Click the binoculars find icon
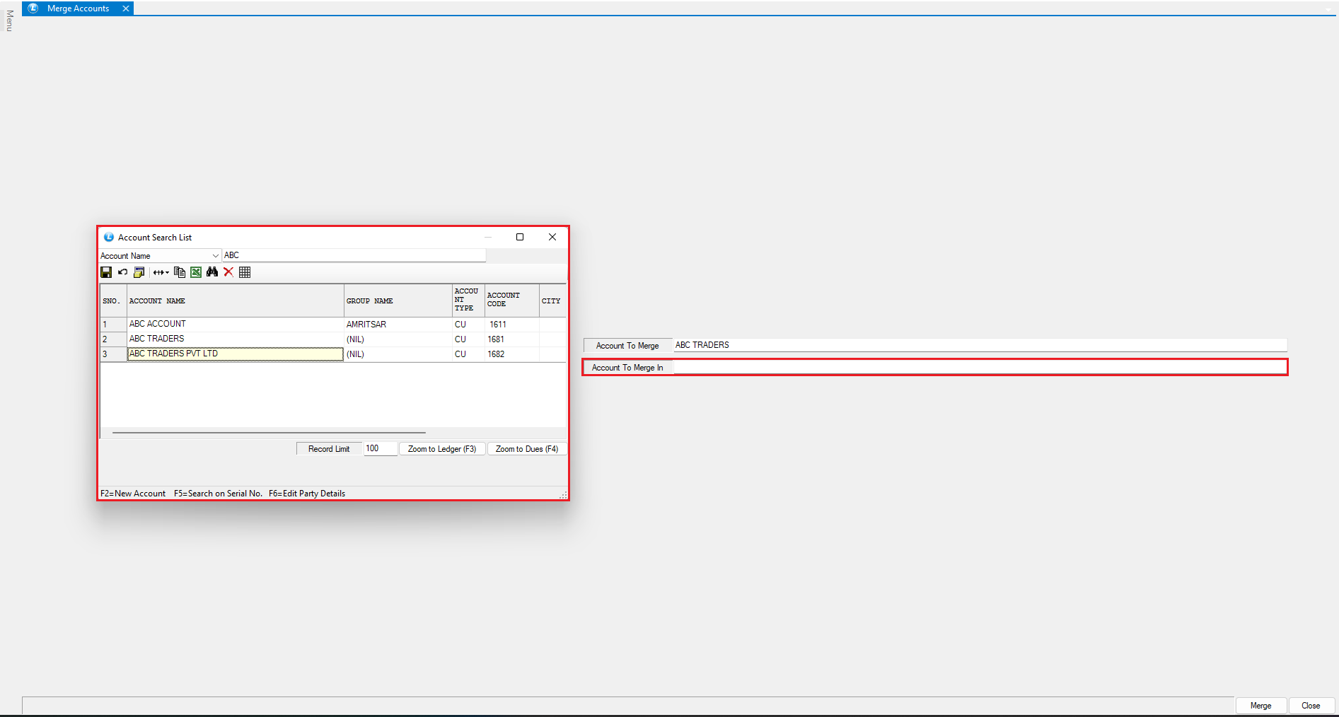The image size is (1339, 717). coord(212,272)
